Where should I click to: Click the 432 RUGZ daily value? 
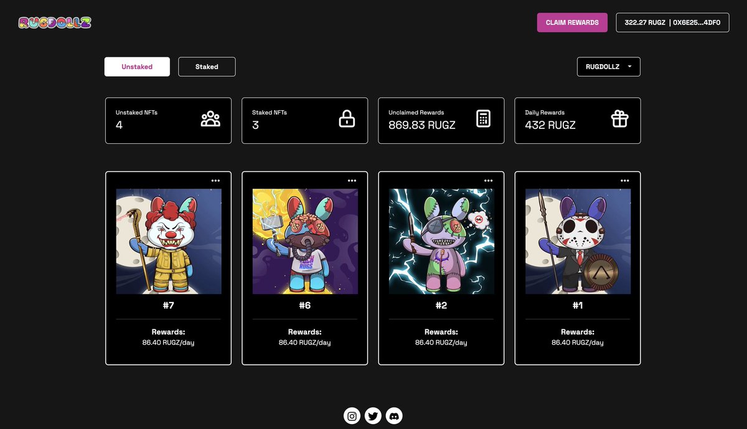point(550,125)
